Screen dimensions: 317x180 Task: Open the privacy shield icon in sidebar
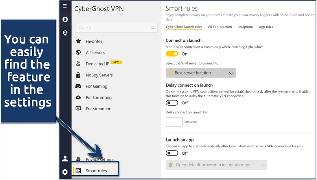click(x=65, y=33)
